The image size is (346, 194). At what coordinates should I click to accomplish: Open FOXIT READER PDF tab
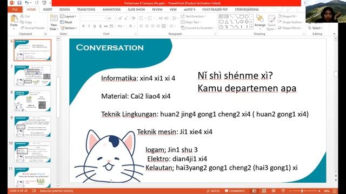[x=215, y=10]
